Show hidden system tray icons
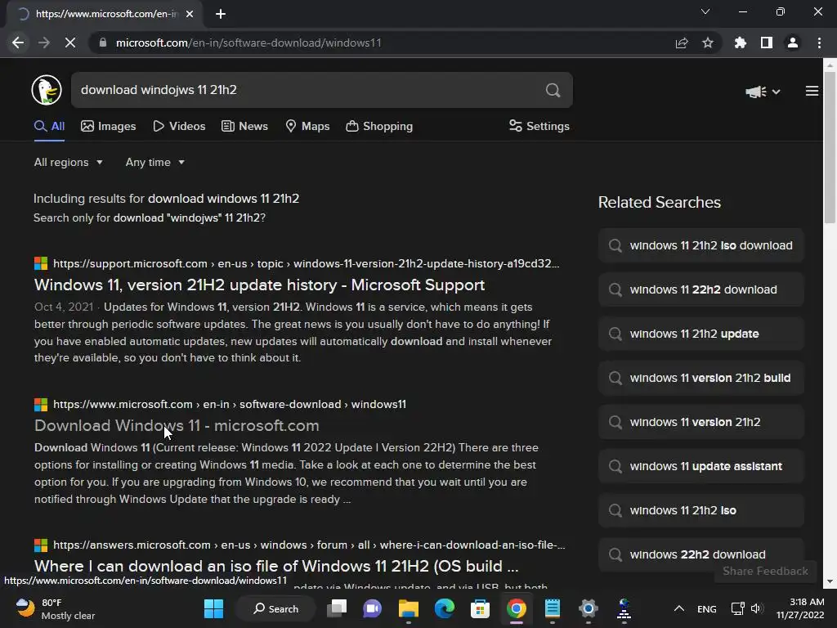This screenshot has width=837, height=628. click(679, 608)
